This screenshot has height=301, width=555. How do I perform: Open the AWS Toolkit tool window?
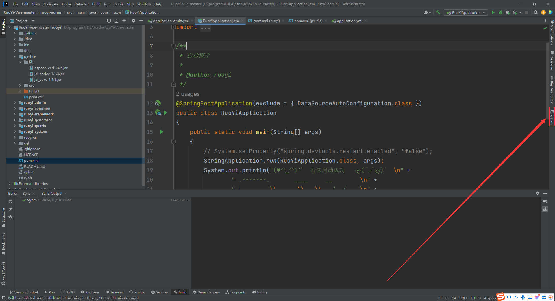click(x=3, y=273)
